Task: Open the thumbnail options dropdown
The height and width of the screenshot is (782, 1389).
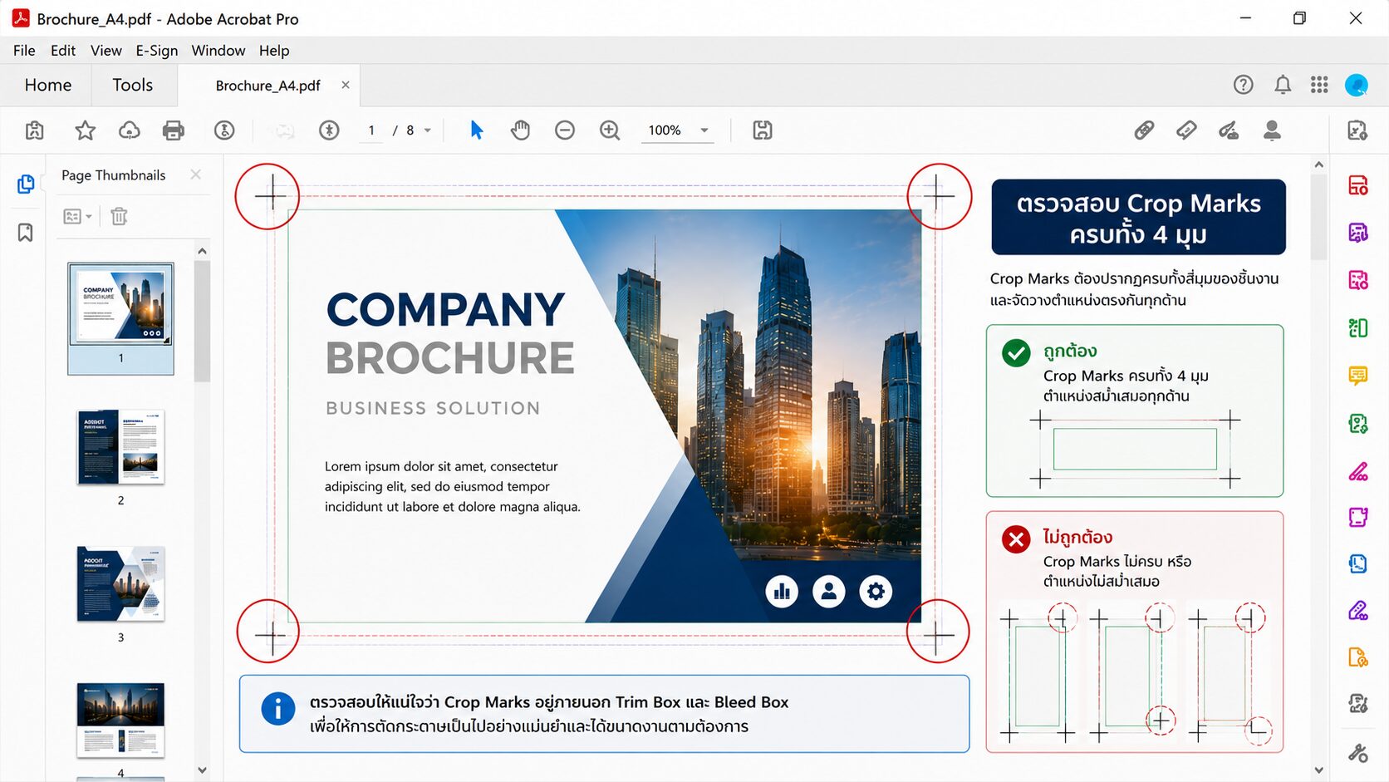Action: (77, 217)
